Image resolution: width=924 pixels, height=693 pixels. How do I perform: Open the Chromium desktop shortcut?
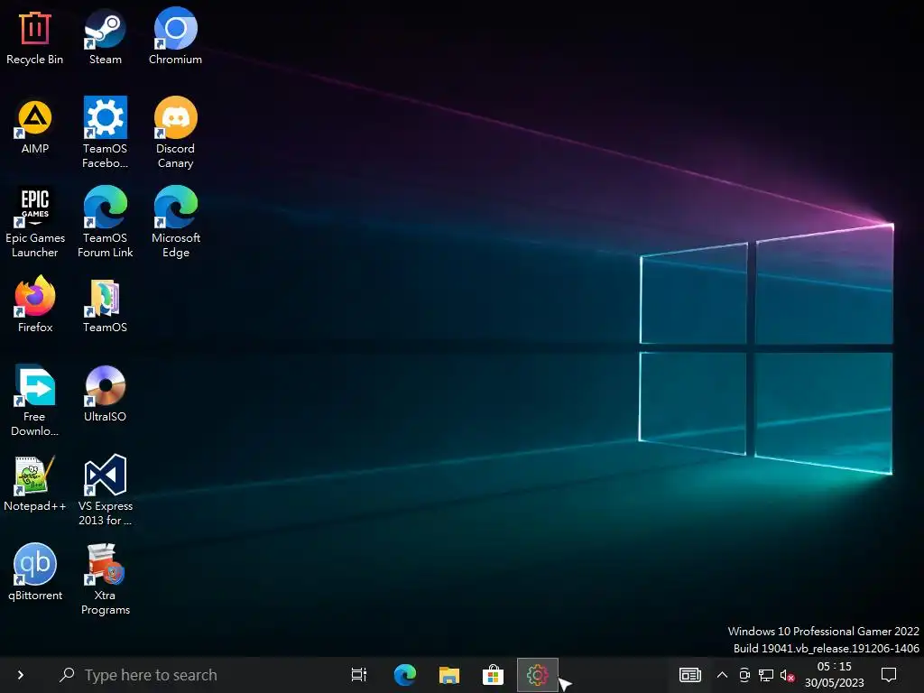pos(176,36)
